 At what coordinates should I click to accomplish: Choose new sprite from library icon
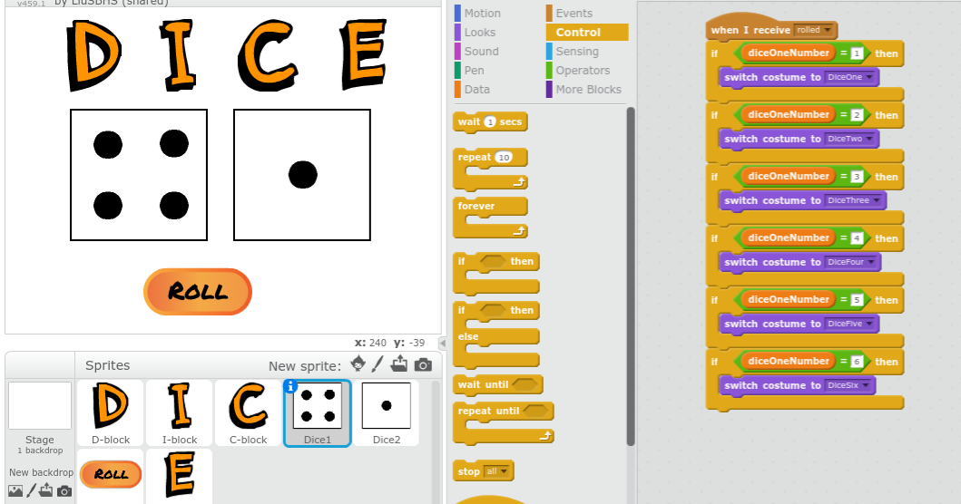pyautogui.click(x=358, y=364)
